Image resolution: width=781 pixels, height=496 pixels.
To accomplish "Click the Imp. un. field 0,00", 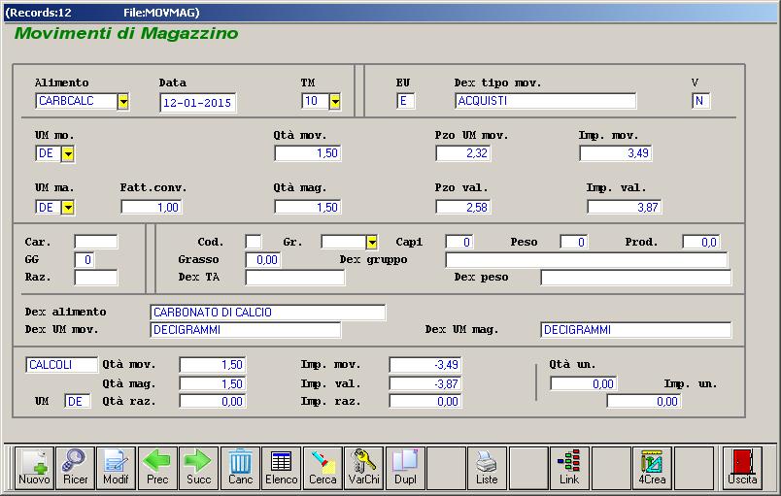I will [644, 402].
